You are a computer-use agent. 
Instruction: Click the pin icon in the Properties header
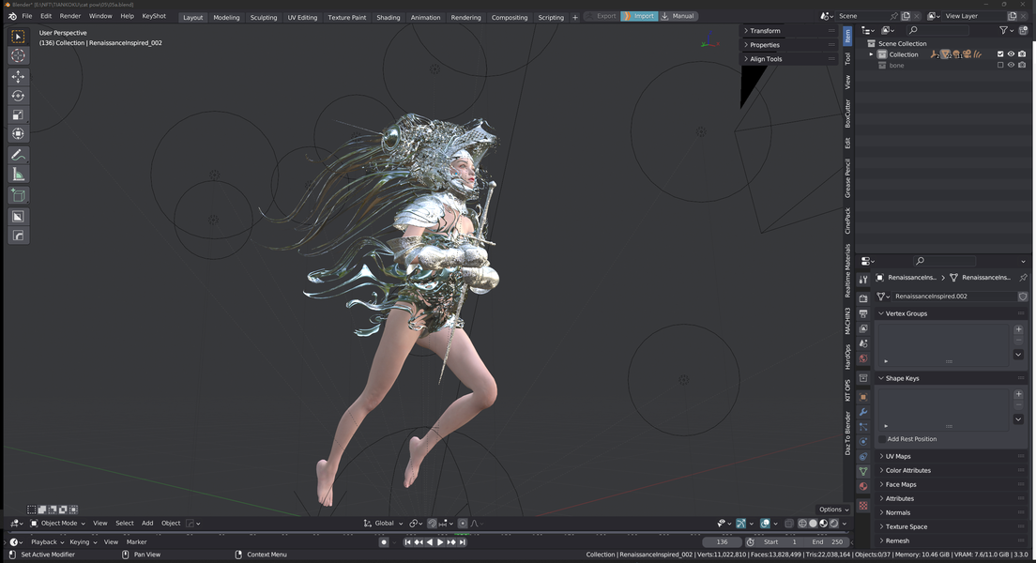[x=1023, y=278]
